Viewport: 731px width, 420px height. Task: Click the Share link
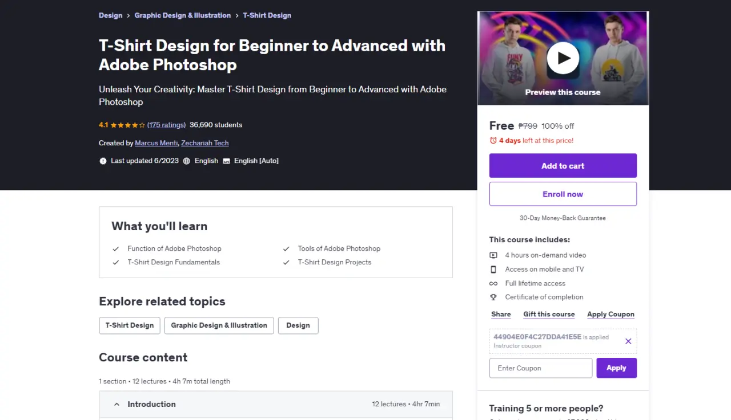pyautogui.click(x=501, y=314)
